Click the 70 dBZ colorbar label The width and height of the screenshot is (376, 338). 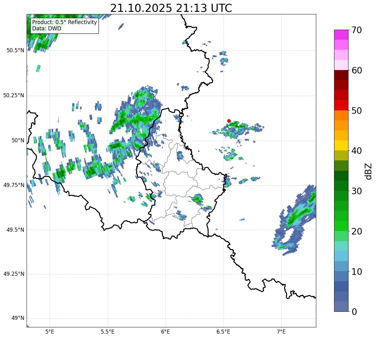(357, 30)
